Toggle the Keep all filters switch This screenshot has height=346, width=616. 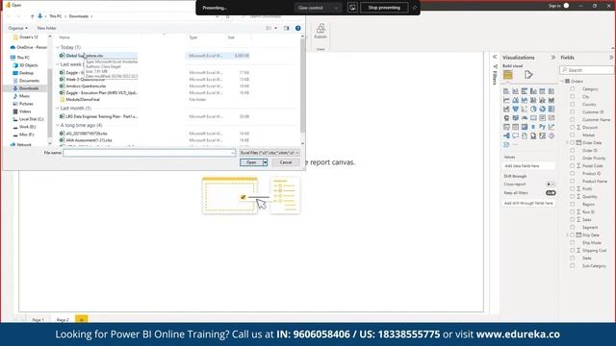click(x=551, y=193)
